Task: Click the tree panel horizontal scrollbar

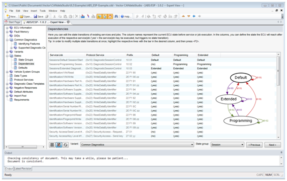Action: pos(25,147)
